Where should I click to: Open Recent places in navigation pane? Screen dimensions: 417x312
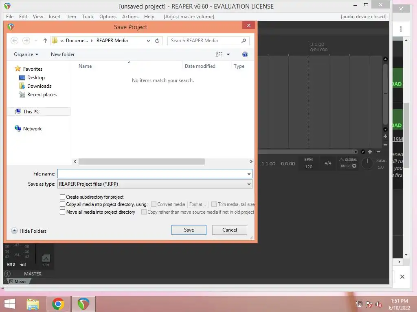(x=42, y=95)
